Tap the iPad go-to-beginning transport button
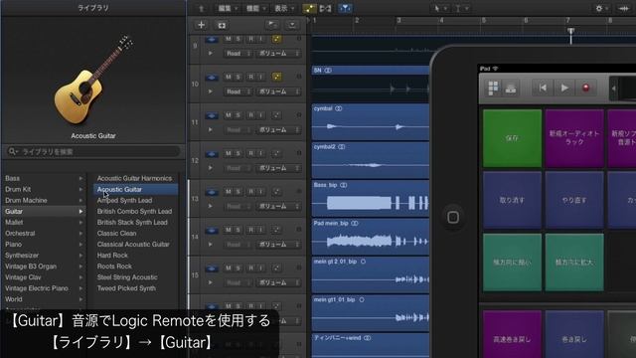636x358 pixels. pyautogui.click(x=543, y=88)
